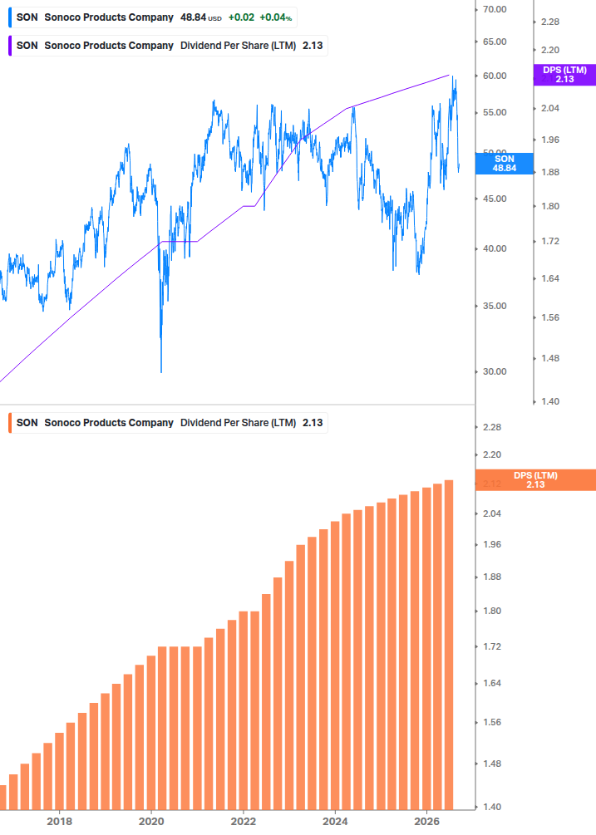Click the last orange bar of the dividend chart
The width and height of the screenshot is (596, 835).
(449, 645)
